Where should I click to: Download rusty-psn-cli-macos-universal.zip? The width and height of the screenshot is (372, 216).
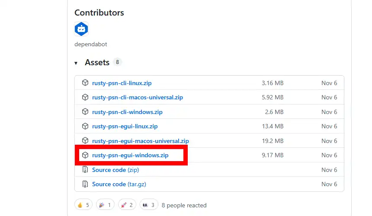click(x=137, y=97)
